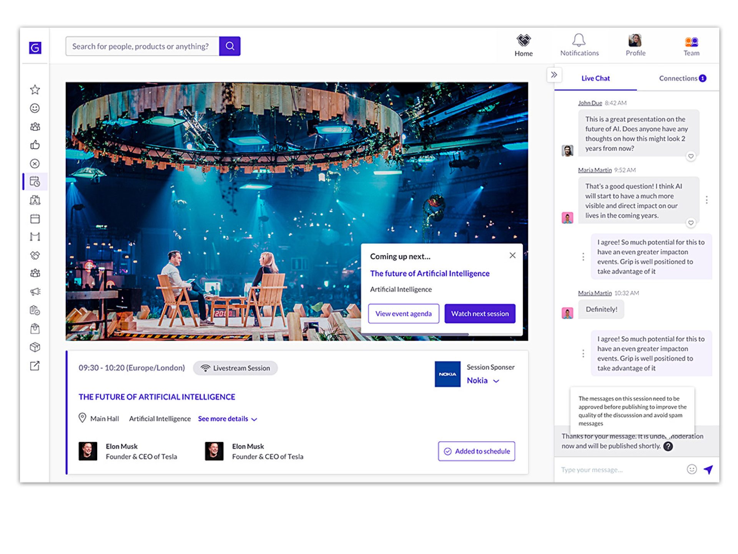Viewport: 738px width, 554px height.
Task: Open Maria Martin's name at 10:32 AM
Action: (595, 293)
